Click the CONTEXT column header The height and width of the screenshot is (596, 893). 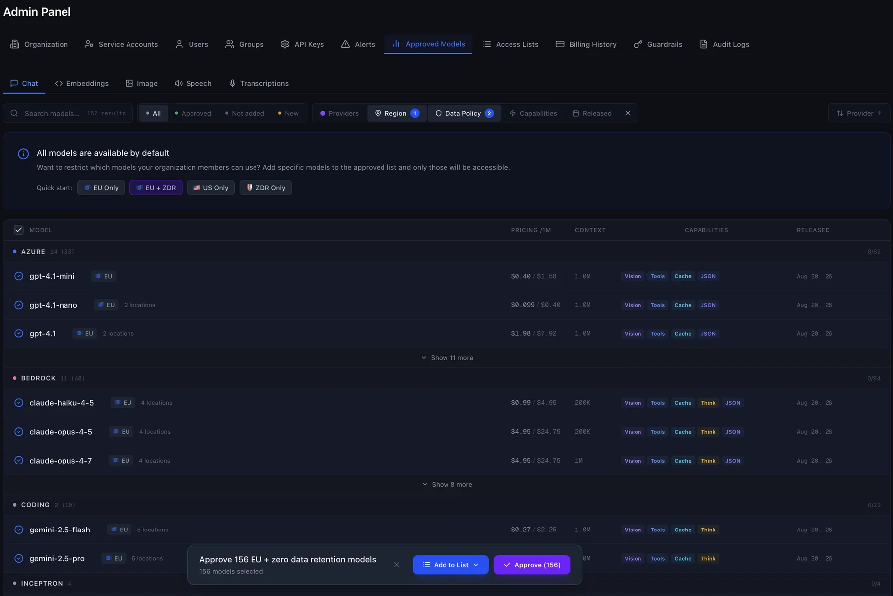[x=590, y=230]
